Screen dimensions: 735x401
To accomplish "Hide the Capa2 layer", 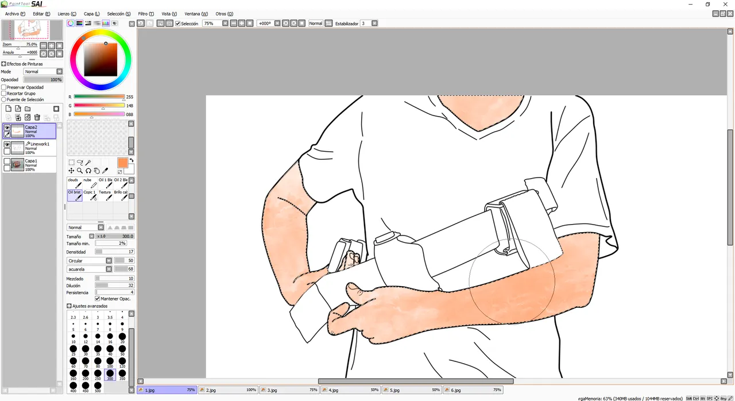I will pos(7,128).
